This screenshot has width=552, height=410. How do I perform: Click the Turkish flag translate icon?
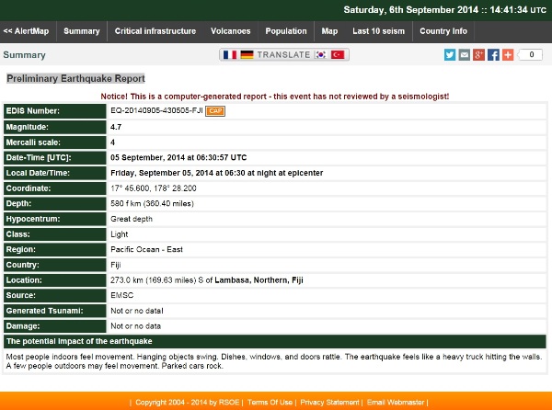coord(338,55)
